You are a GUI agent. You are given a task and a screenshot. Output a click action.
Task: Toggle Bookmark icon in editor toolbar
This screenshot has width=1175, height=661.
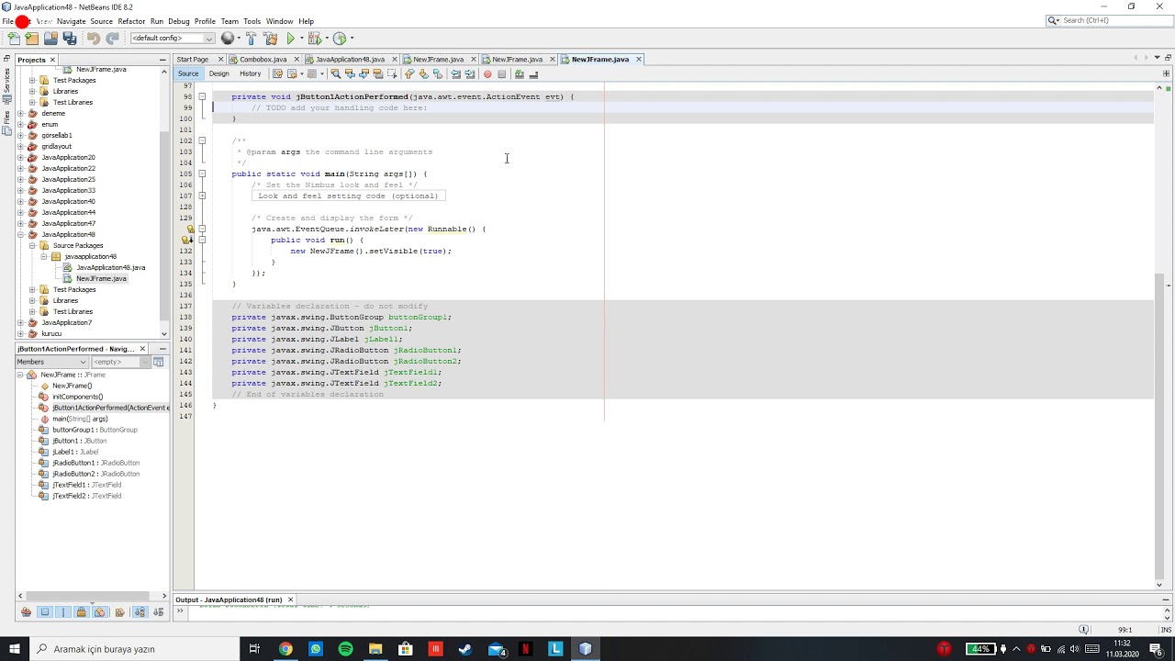(x=438, y=74)
